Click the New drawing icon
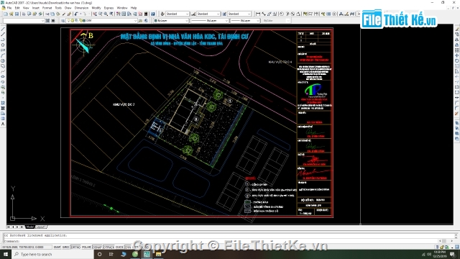This screenshot has width=460, height=259. click(6, 14)
